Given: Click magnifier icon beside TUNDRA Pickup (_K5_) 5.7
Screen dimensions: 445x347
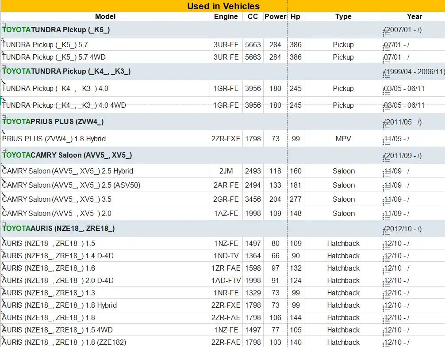Looking at the screenshot, I should pos(3,40).
